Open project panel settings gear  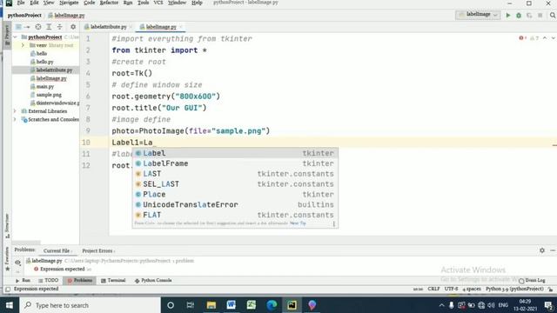click(73, 27)
